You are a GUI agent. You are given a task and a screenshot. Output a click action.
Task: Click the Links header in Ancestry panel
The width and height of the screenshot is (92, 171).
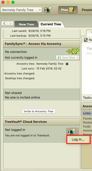87,113
